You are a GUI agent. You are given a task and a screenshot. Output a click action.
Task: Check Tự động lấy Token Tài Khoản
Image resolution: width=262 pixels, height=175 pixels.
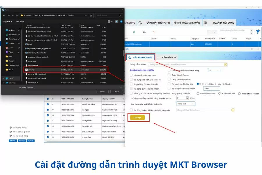coord(169,88)
